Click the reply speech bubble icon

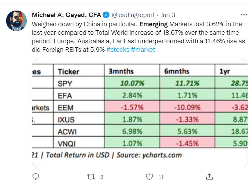click(x=36, y=176)
